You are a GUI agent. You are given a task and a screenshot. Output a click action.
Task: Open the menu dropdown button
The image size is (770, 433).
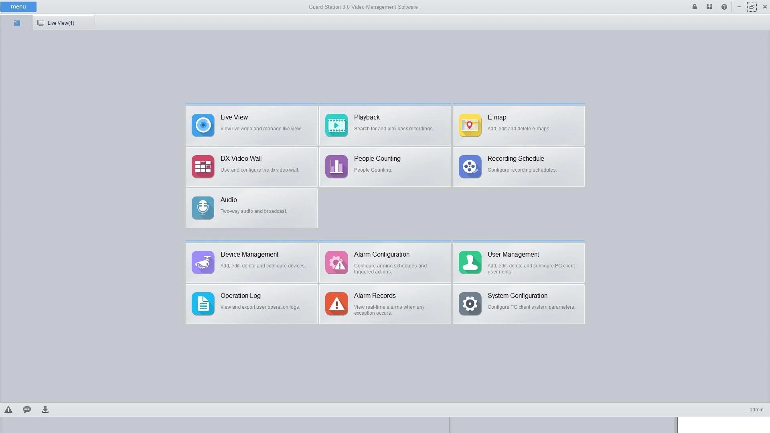[x=18, y=7]
